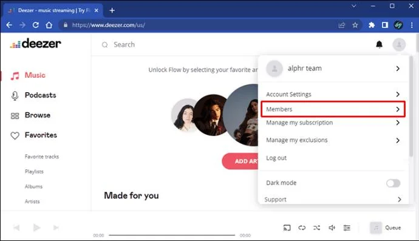Open notifications bell icon
The width and height of the screenshot is (419, 241).
379,44
